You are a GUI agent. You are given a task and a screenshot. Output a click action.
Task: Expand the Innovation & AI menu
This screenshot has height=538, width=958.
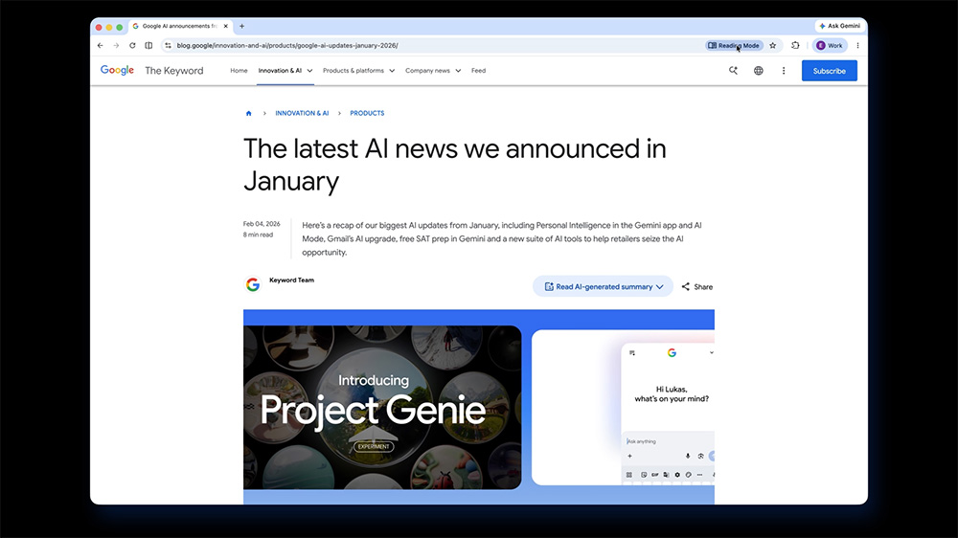pyautogui.click(x=285, y=71)
